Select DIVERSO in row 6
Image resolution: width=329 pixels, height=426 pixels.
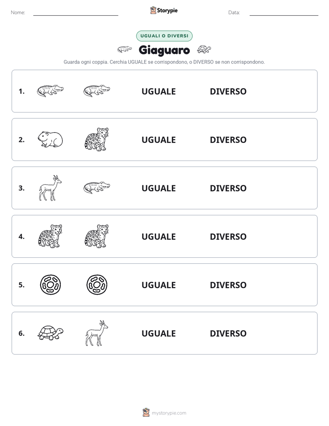click(x=228, y=333)
